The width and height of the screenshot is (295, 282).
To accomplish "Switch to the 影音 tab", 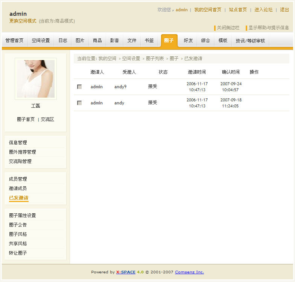I will coord(114,41).
